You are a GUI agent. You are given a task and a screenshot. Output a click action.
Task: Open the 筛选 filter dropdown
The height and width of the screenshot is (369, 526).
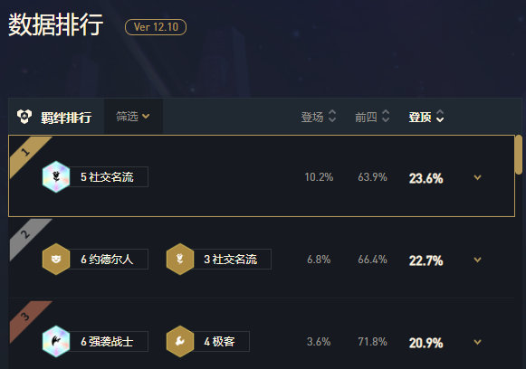133,117
